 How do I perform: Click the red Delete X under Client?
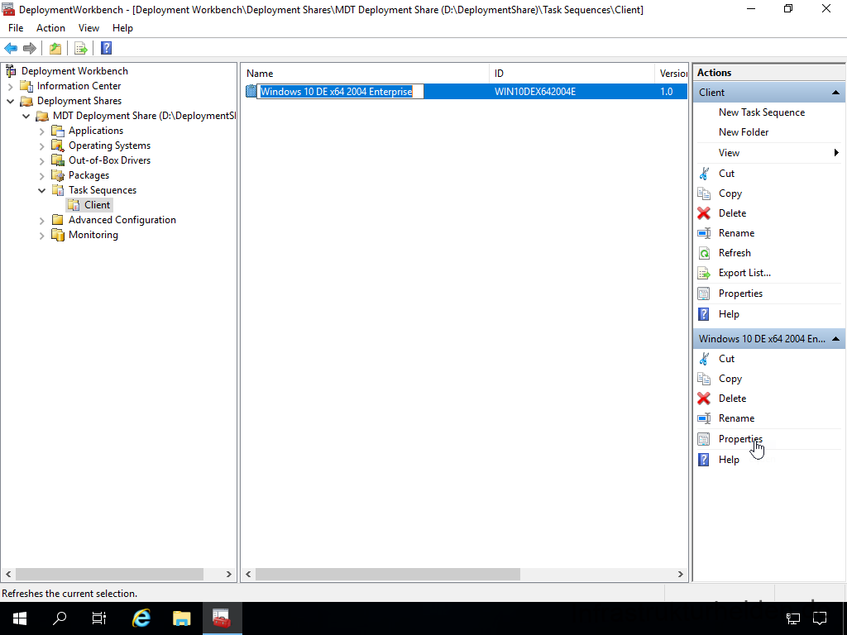coord(704,213)
